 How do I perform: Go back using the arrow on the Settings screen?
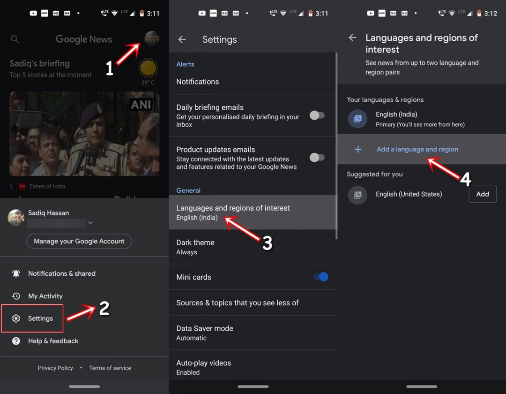coord(182,39)
